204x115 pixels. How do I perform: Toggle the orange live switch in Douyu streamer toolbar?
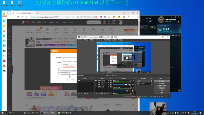click(39, 30)
